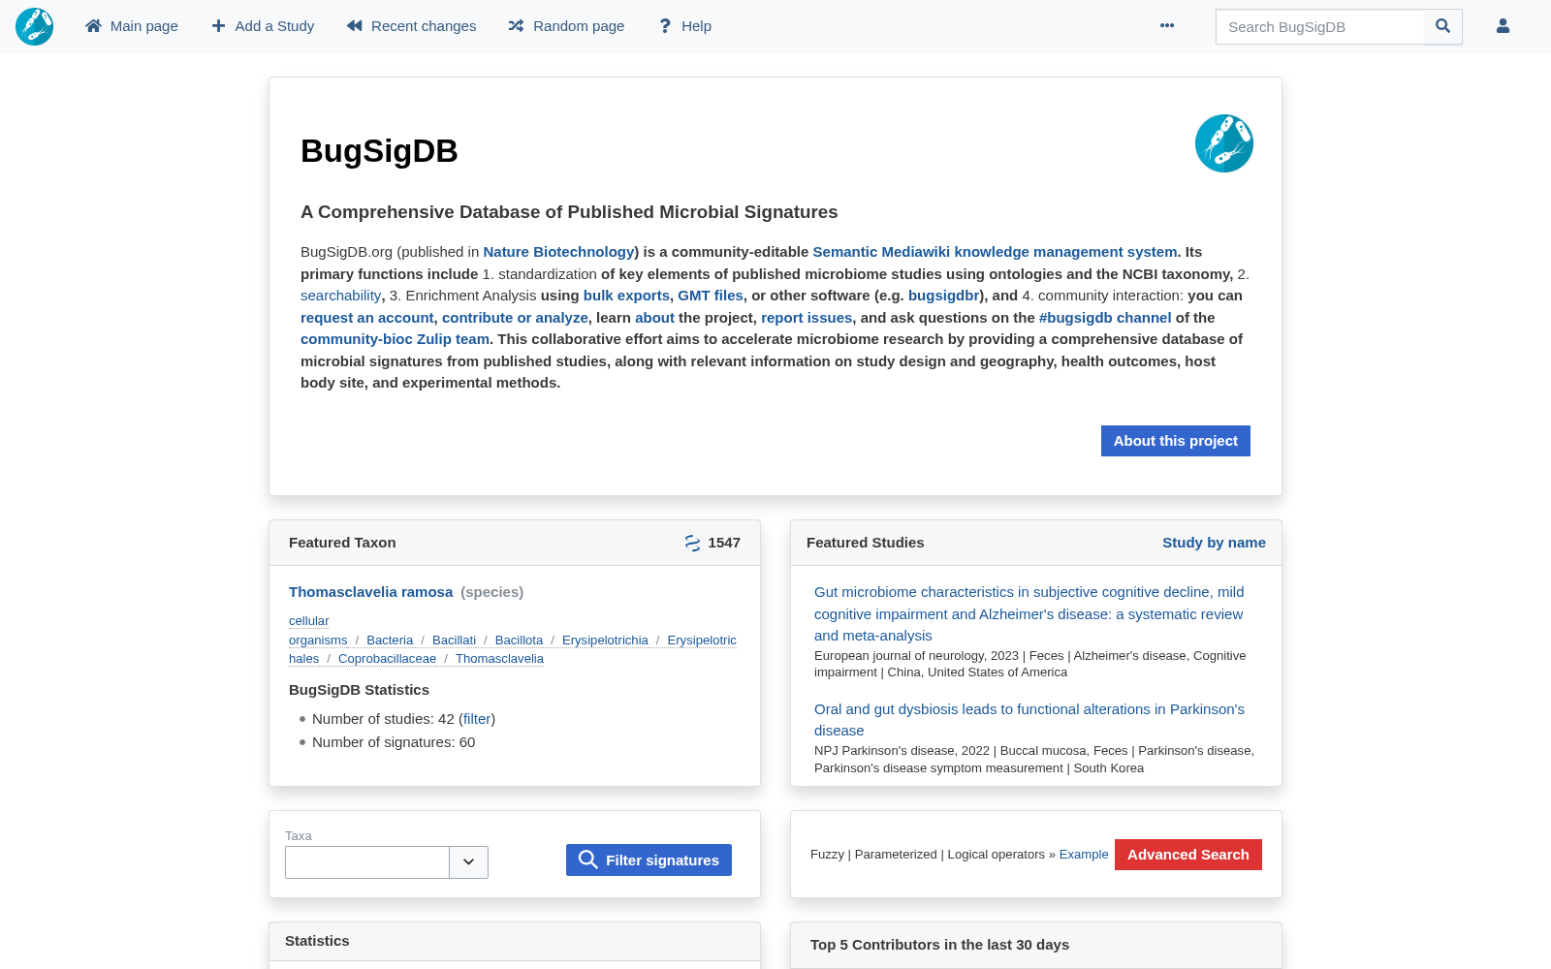
Task: Click the refresh icon beside 1547
Action: 692,543
